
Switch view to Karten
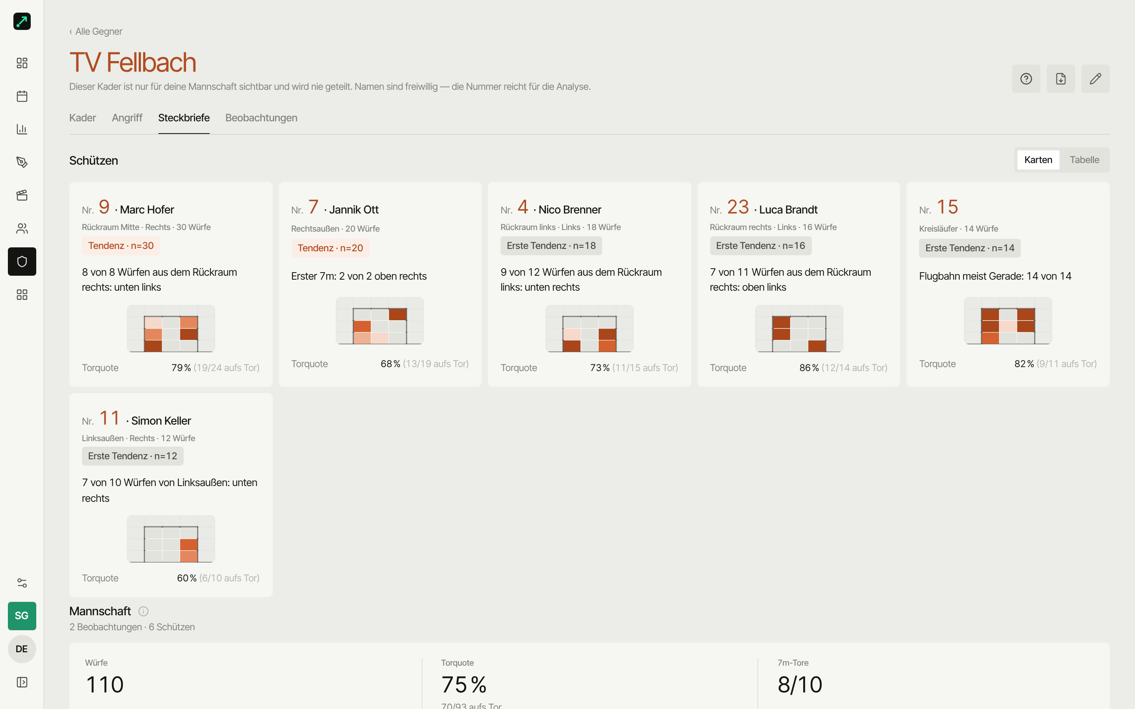1038,160
